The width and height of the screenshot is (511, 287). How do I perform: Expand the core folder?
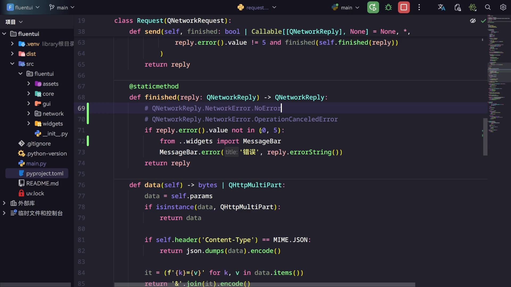29,94
